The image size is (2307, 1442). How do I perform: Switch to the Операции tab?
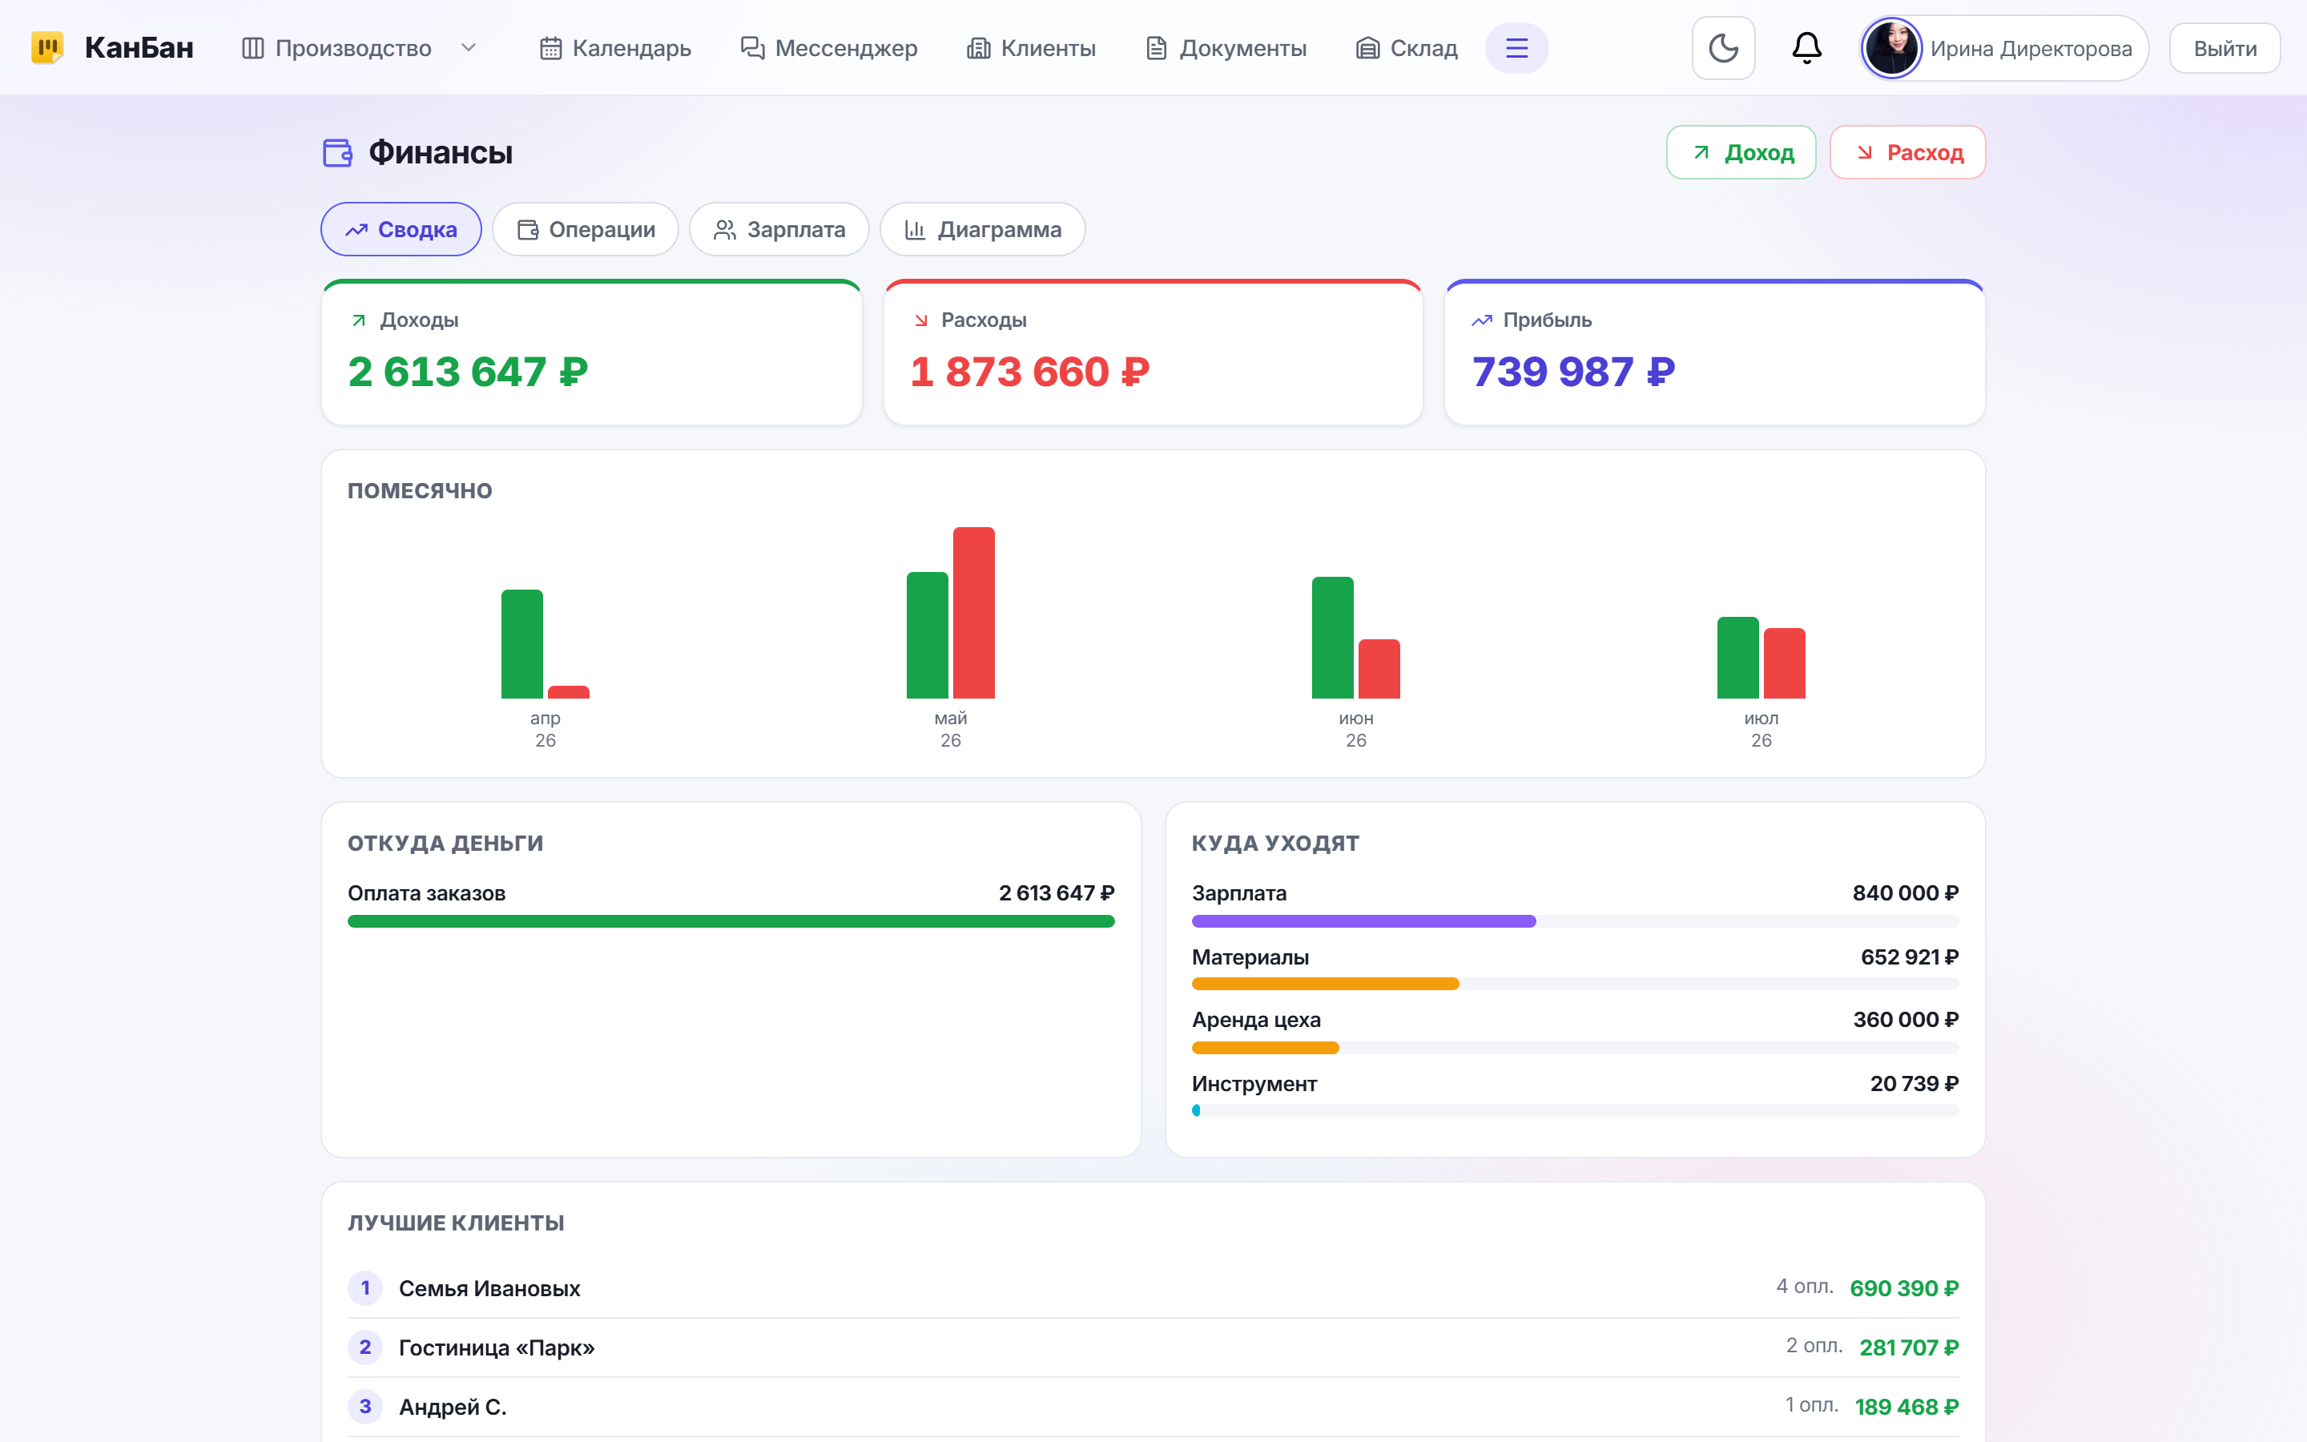pos(586,229)
